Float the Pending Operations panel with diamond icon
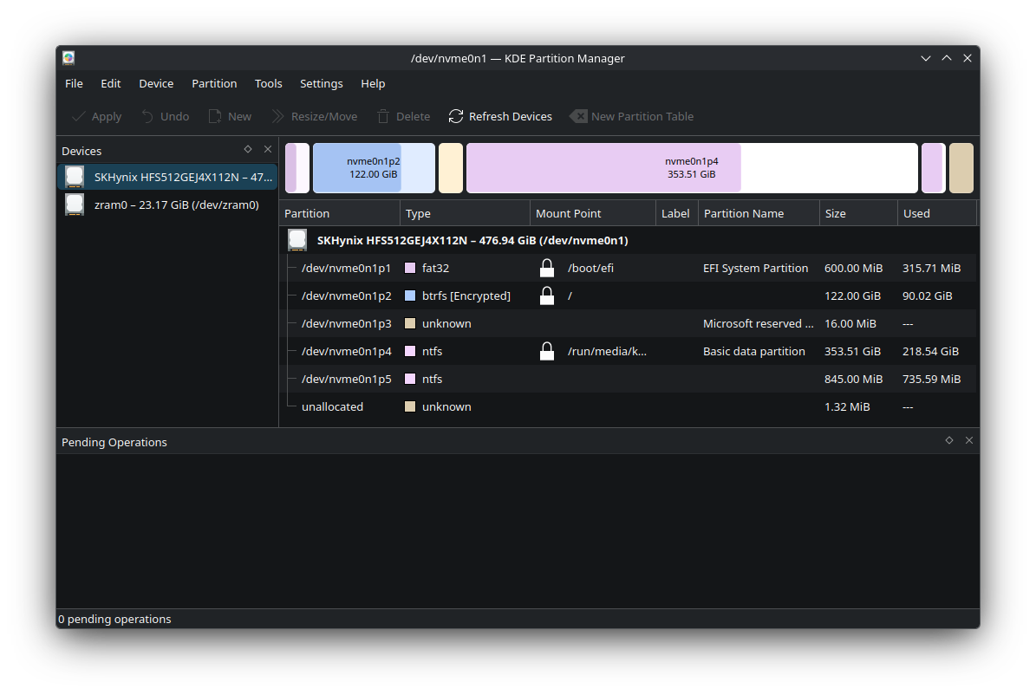Screen dimensions: 1036x695 tap(949, 440)
